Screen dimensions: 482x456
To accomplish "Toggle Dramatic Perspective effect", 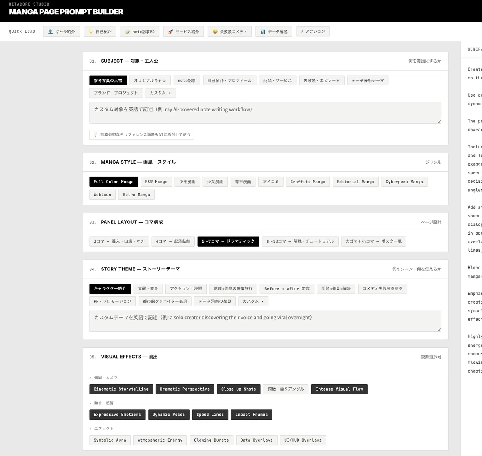I will (x=185, y=389).
